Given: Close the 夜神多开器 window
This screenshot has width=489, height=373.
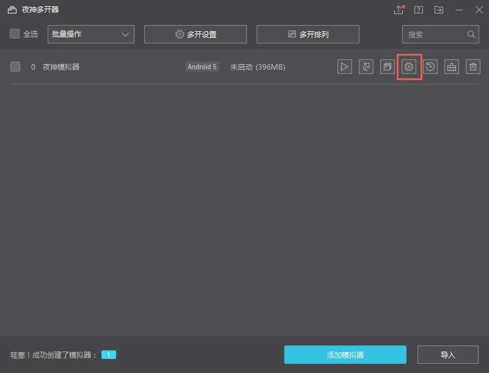Looking at the screenshot, I should 479,10.
